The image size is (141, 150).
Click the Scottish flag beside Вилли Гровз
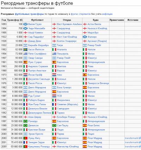pos(25,24)
